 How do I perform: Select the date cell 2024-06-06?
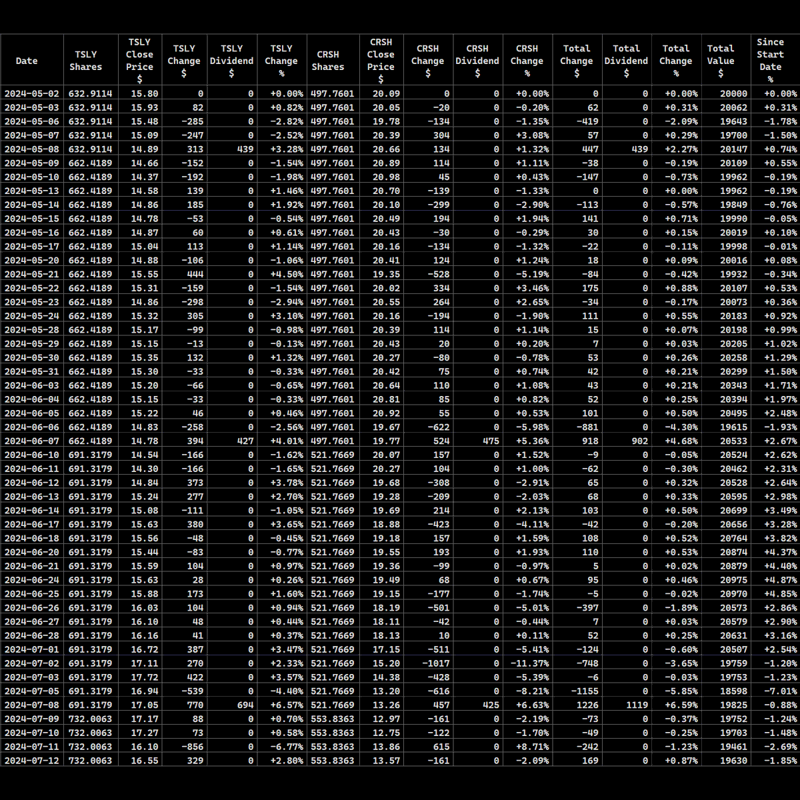pos(32,427)
